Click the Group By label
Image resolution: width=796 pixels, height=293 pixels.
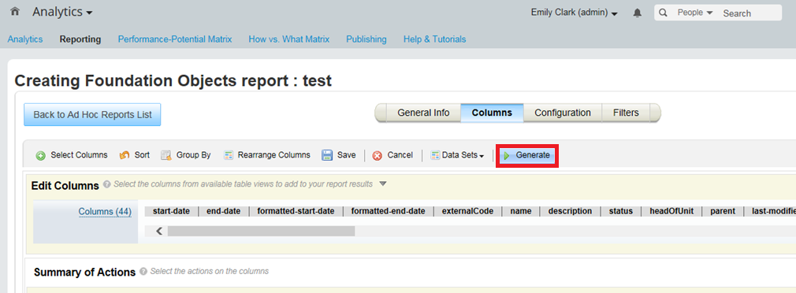(x=193, y=155)
